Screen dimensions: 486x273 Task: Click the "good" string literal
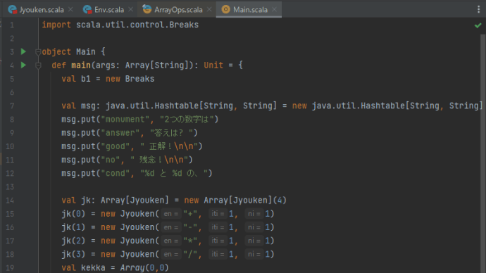coord(116,146)
